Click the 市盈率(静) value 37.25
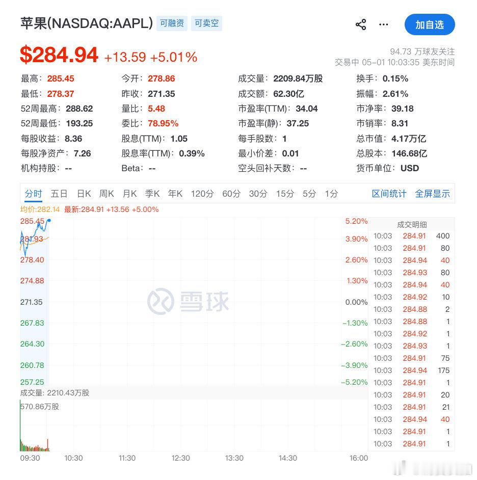 [298, 123]
